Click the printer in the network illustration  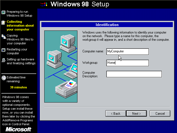(66, 89)
